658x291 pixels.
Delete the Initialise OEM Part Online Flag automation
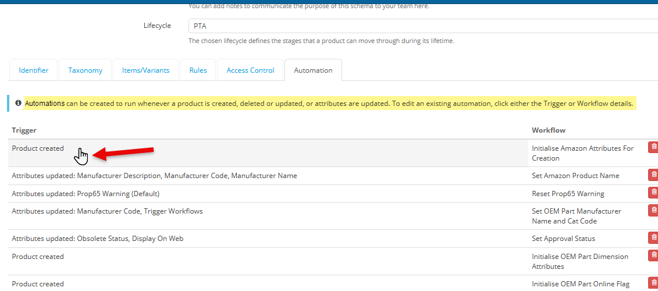coord(653,283)
